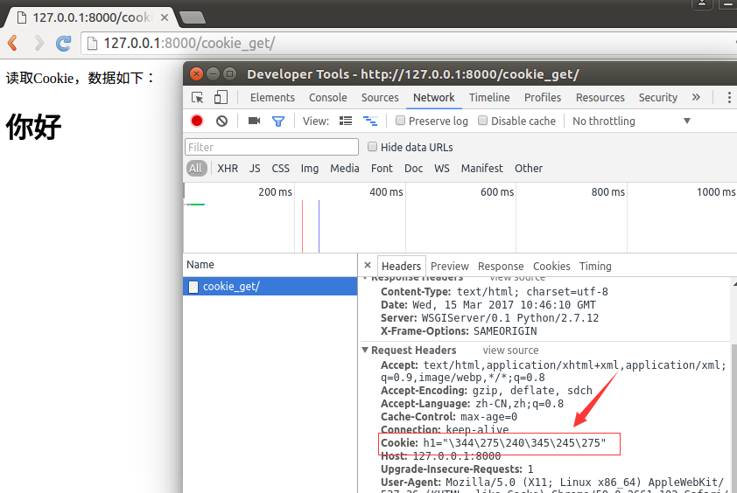Viewport: 737px width, 493px height.
Task: Open the Cookies detail tab
Action: pyautogui.click(x=551, y=266)
